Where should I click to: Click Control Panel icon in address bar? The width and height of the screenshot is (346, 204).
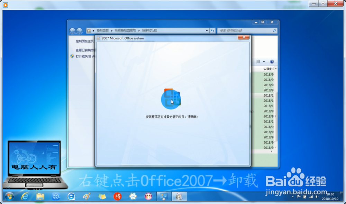click(x=89, y=31)
